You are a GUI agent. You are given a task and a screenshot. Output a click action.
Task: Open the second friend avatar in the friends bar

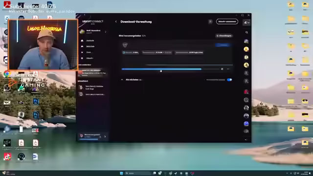point(246,49)
